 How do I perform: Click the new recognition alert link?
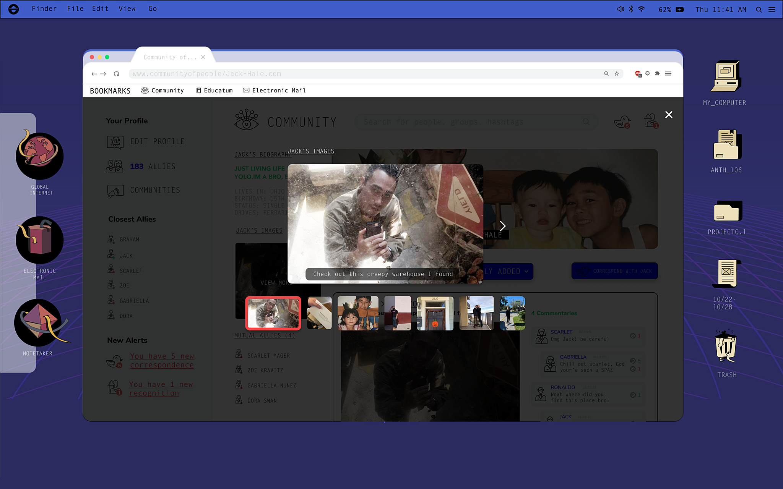tap(161, 389)
